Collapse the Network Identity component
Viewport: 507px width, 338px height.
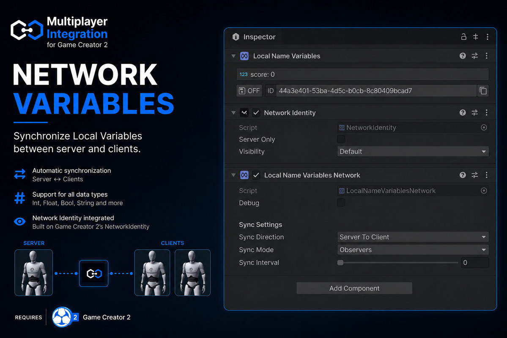click(233, 113)
